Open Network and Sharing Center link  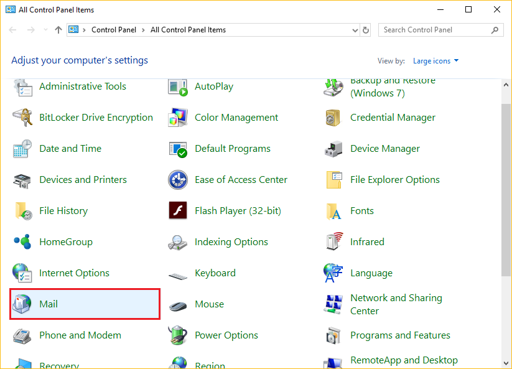point(396,304)
